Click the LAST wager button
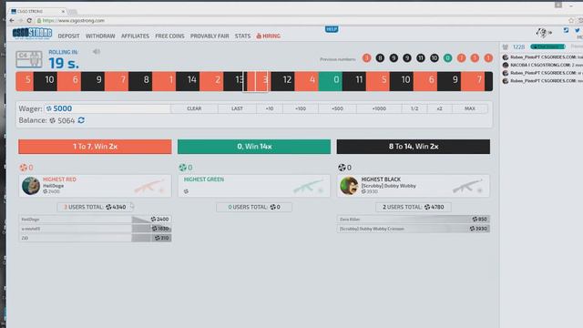This screenshot has height=328, width=583. tap(237, 108)
